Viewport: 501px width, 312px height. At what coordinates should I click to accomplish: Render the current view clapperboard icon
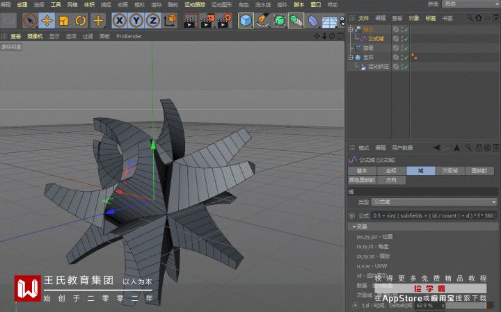click(x=191, y=21)
